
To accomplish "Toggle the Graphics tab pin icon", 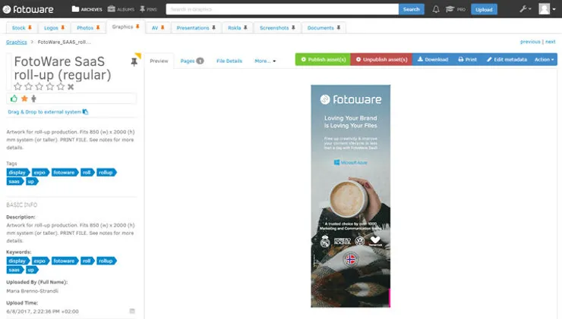I will 137,27.
